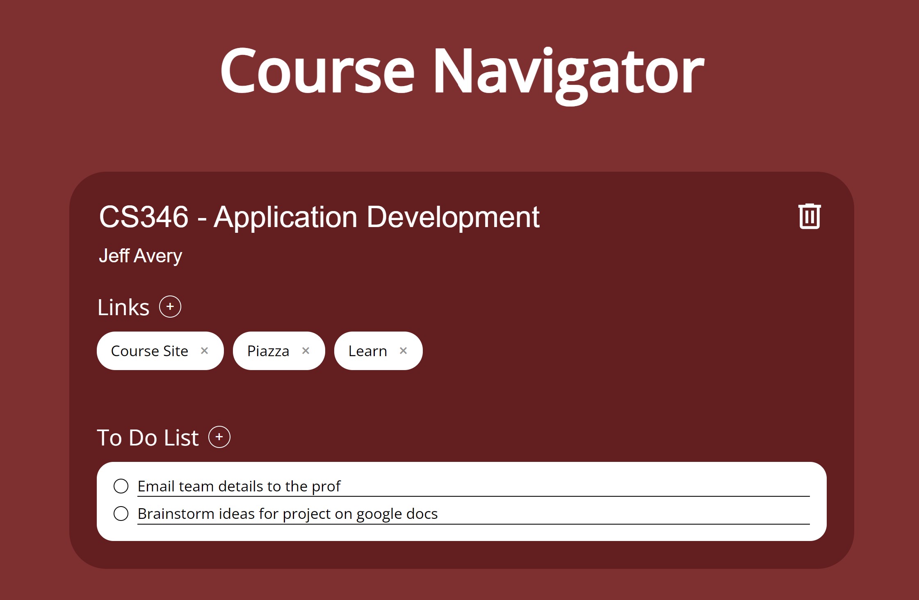Remove the Learn link chip
This screenshot has height=600, width=919.
pyautogui.click(x=403, y=351)
